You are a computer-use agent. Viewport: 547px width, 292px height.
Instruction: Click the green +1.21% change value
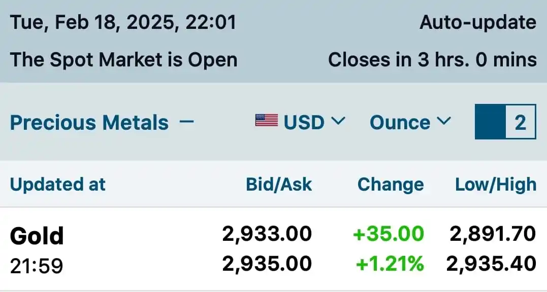(390, 264)
